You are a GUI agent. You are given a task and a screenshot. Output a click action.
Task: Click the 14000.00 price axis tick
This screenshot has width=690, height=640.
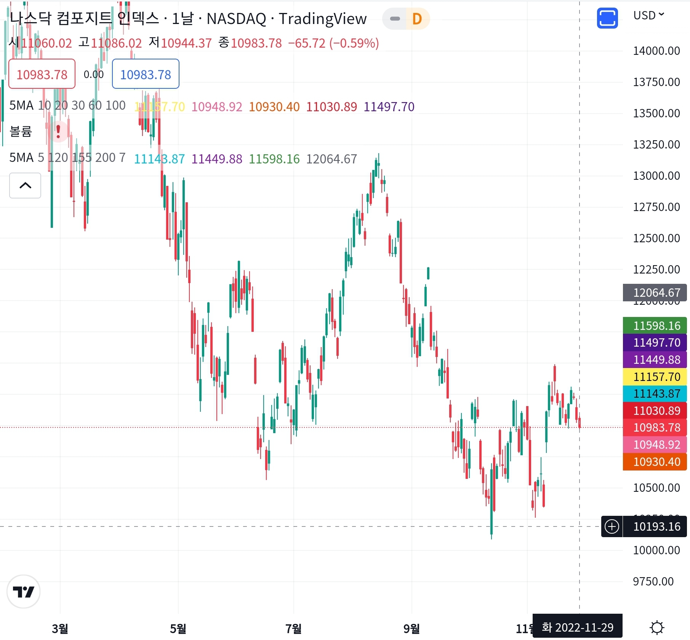point(656,51)
